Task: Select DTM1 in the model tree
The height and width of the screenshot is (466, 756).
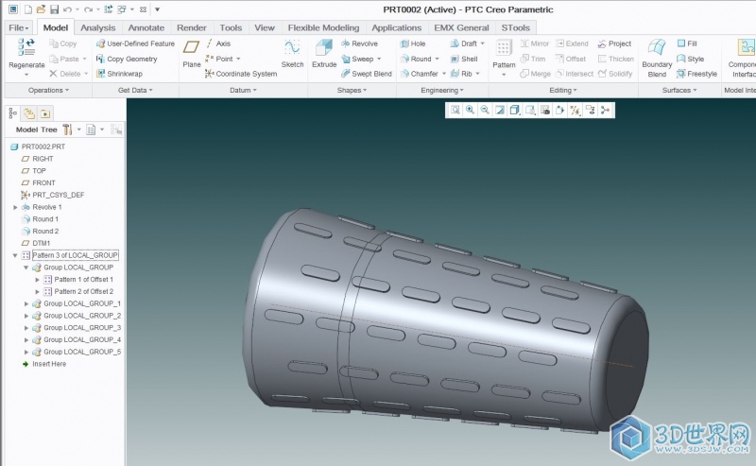Action: [41, 243]
